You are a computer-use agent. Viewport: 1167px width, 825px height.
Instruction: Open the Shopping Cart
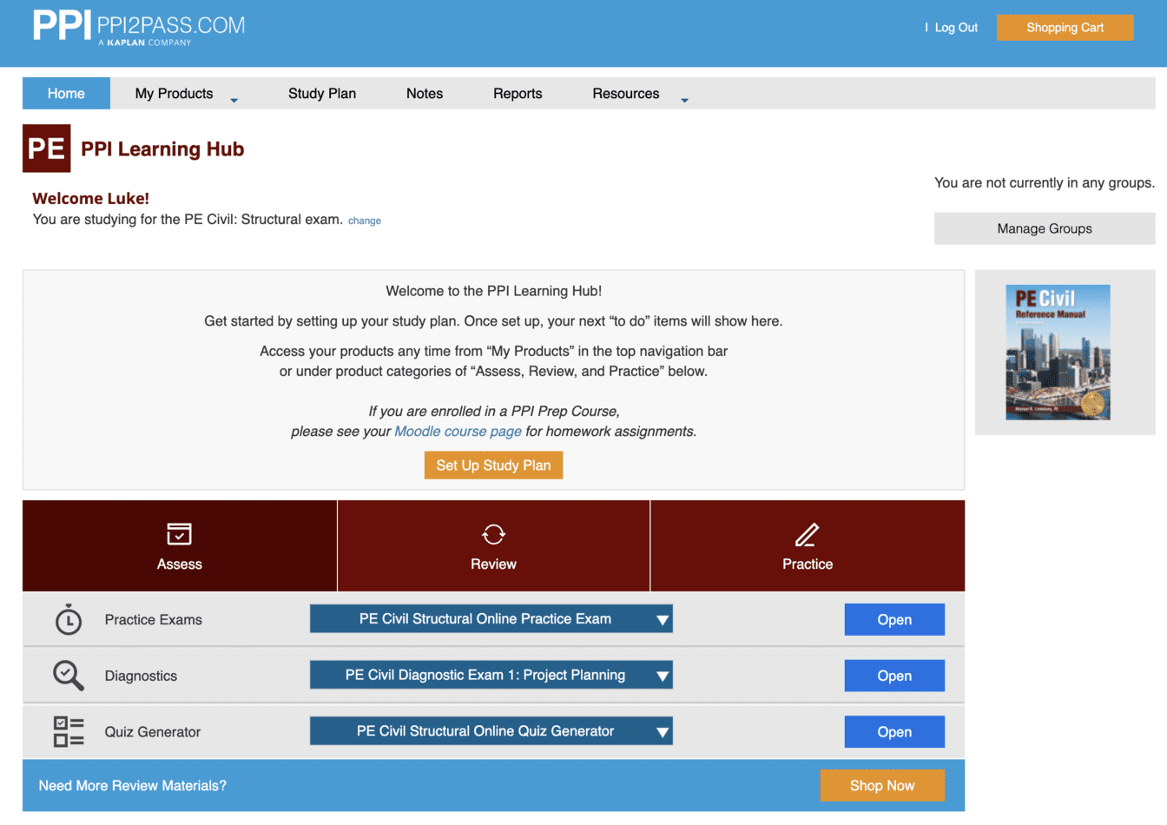point(1065,27)
